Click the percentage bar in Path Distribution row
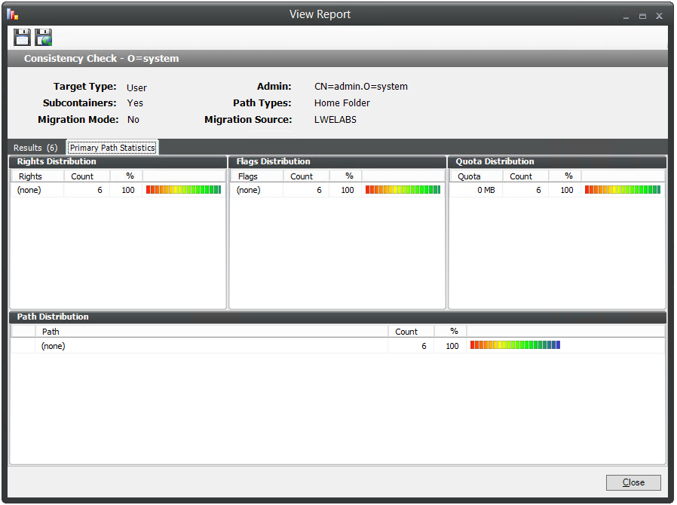This screenshot has width=677, height=505. 515,345
